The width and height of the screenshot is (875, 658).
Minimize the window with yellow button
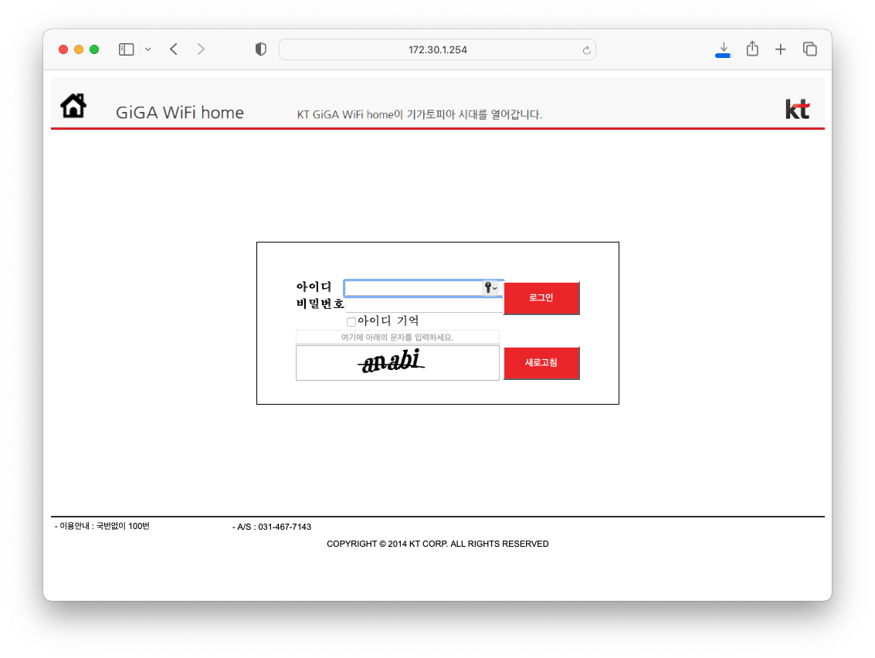pos(79,49)
